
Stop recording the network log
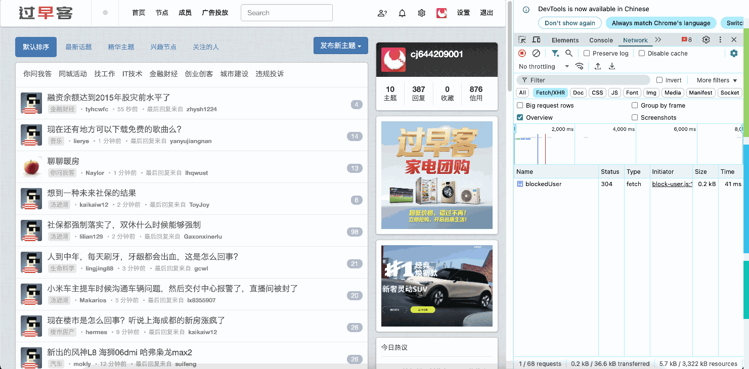(521, 53)
